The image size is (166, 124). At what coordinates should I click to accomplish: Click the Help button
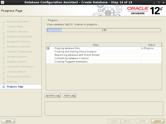(8, 121)
